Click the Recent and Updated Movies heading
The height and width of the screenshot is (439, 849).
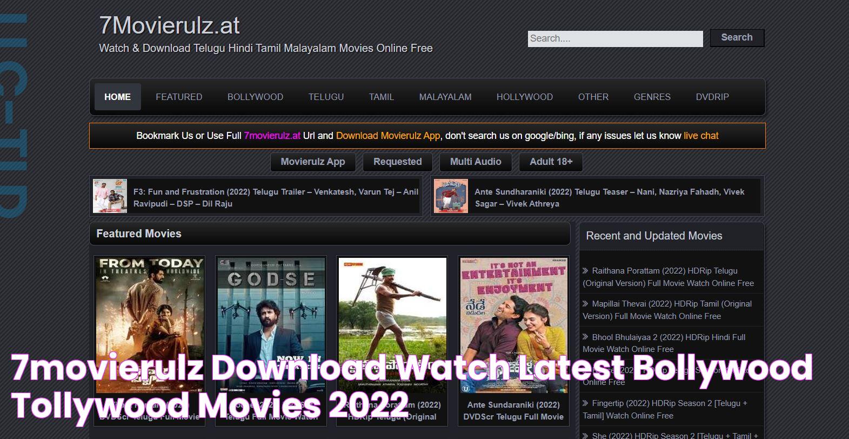pyautogui.click(x=654, y=236)
